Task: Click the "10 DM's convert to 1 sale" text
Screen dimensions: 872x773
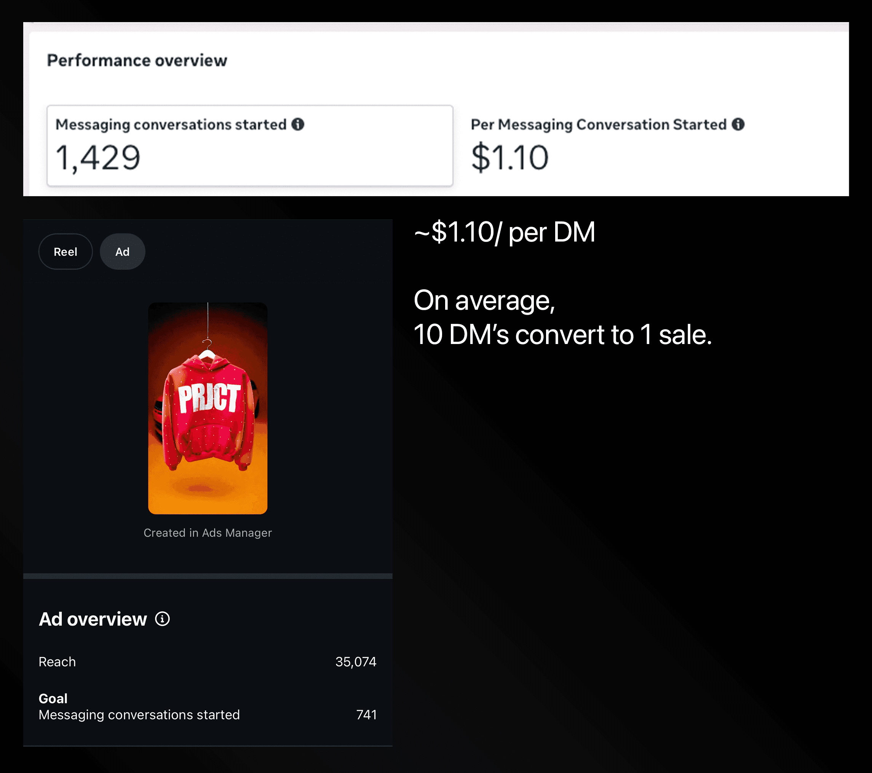Action: click(562, 334)
